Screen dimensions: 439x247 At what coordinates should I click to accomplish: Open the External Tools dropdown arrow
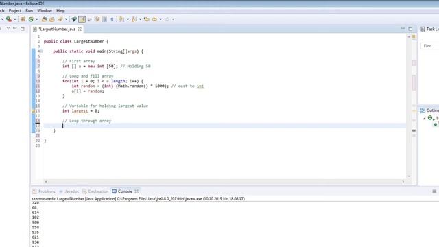point(14,19)
